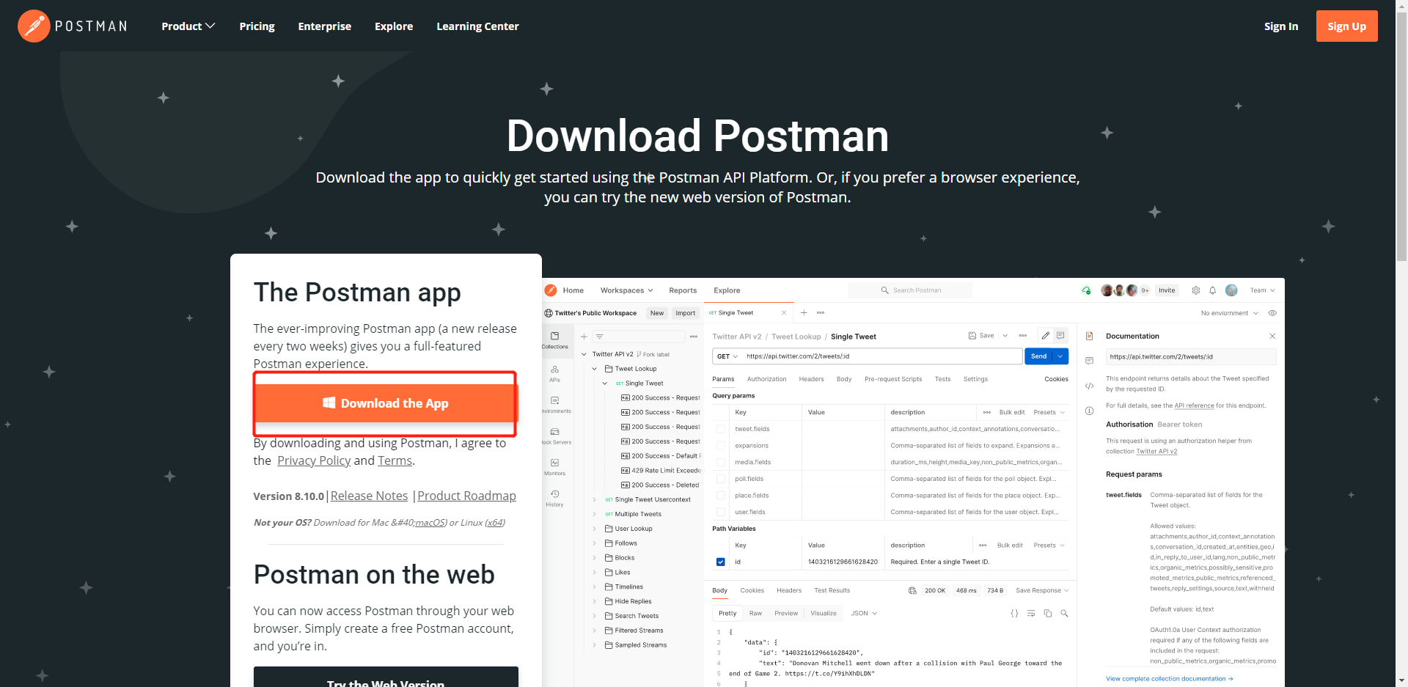Image resolution: width=1408 pixels, height=687 pixels.
Task: Open the code snippet icon in the right sidebar
Action: (x=1089, y=386)
